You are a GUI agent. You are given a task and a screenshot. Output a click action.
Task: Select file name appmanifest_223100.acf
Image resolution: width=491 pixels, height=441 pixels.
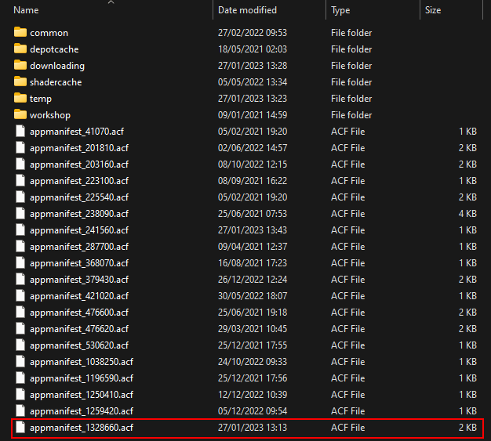click(79, 181)
